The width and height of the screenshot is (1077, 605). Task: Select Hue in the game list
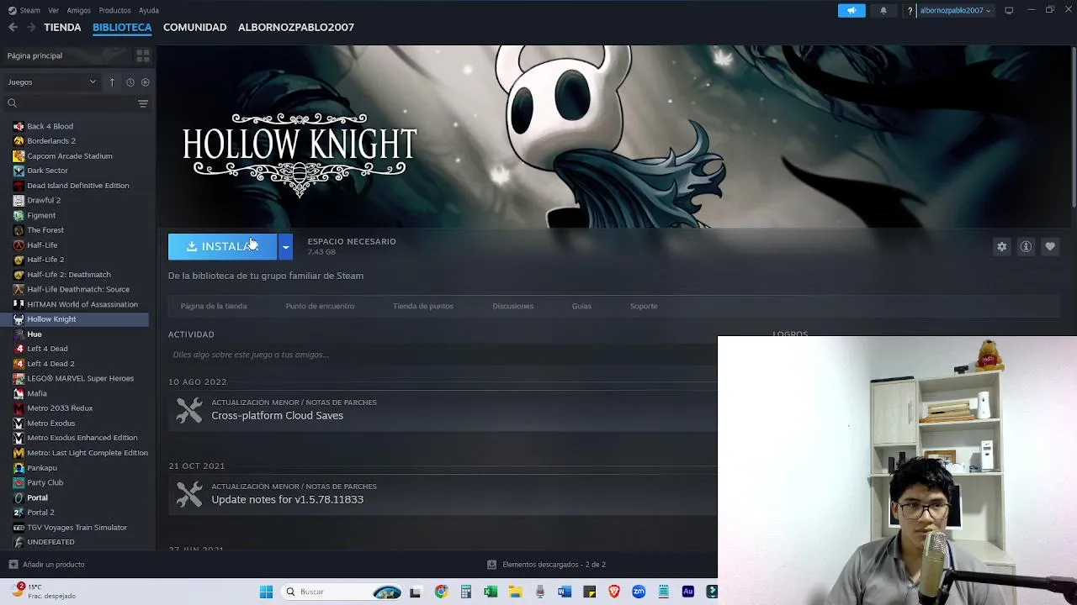click(x=34, y=334)
